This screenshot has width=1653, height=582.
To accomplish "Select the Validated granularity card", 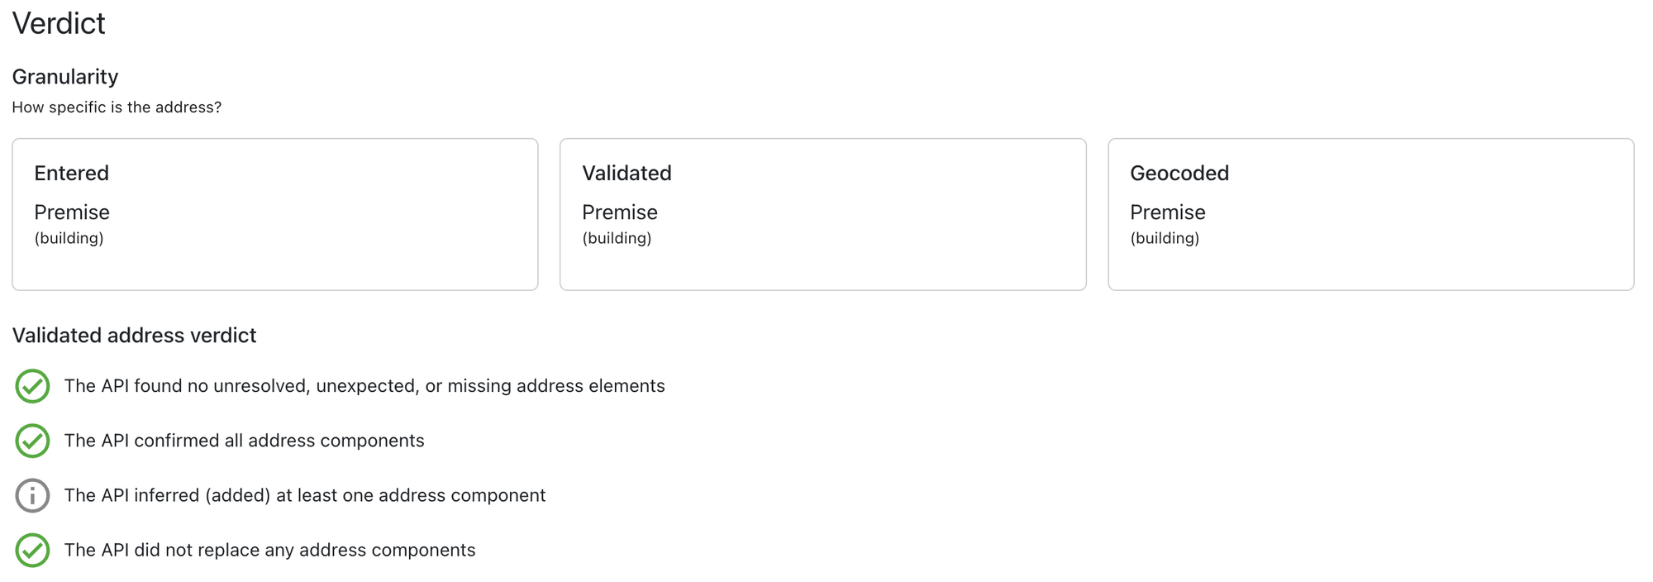I will 823,214.
